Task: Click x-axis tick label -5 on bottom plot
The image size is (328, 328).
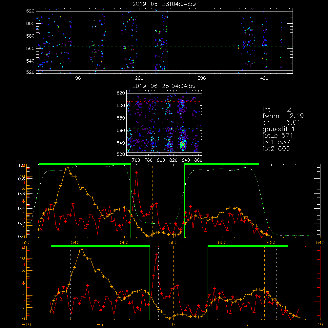Action: (x=100, y=325)
